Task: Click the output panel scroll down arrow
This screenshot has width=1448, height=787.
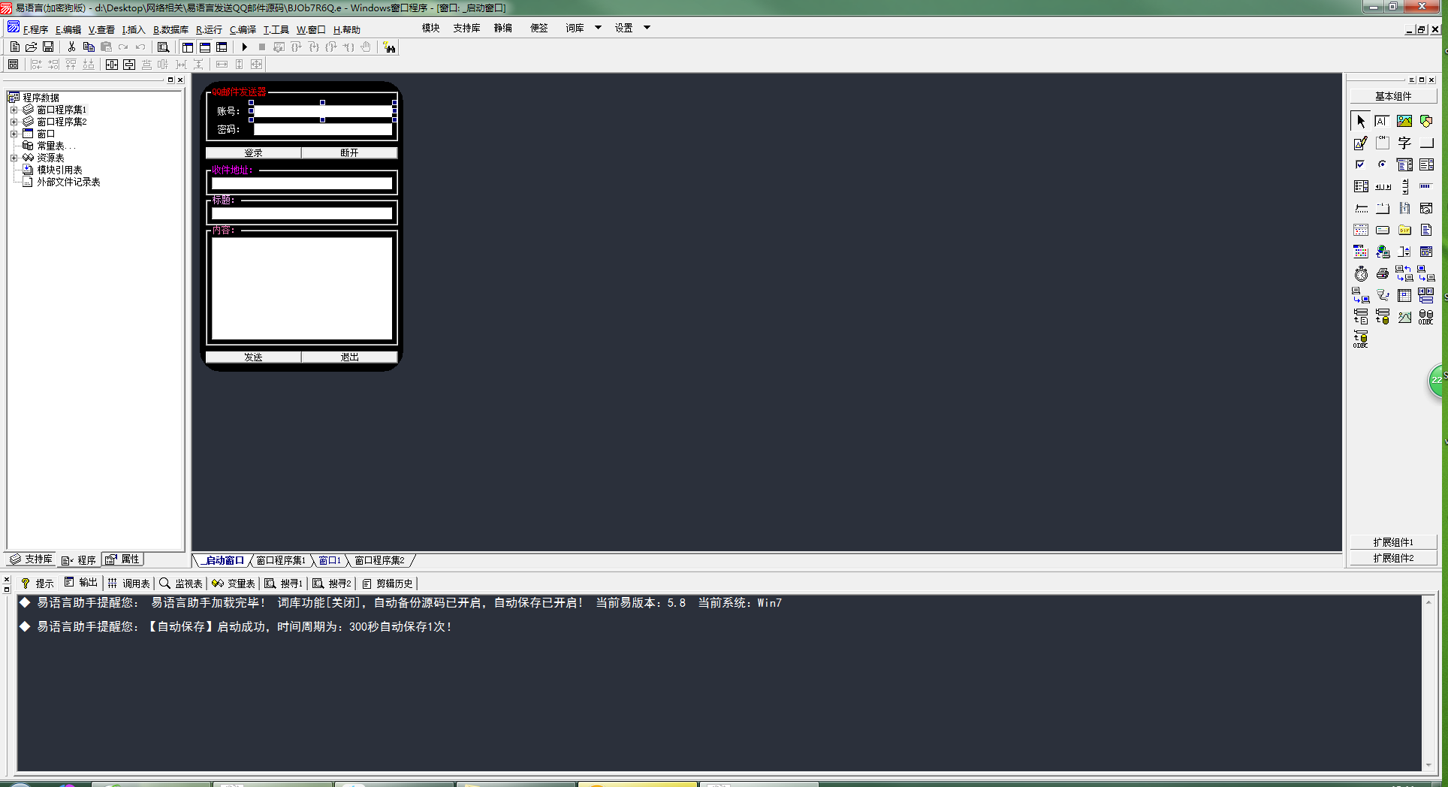Action: 1428,765
